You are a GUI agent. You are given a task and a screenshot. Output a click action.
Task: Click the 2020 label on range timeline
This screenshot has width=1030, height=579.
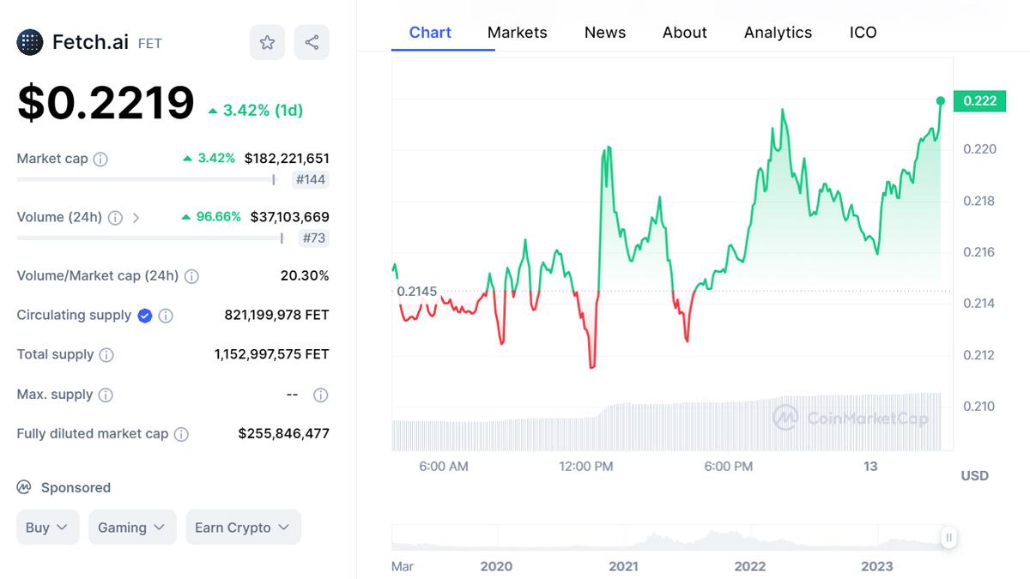pos(496,566)
